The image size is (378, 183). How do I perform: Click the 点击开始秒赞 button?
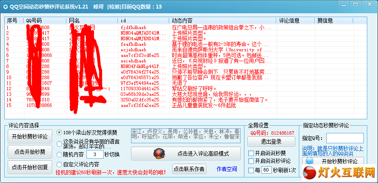coord(30,152)
